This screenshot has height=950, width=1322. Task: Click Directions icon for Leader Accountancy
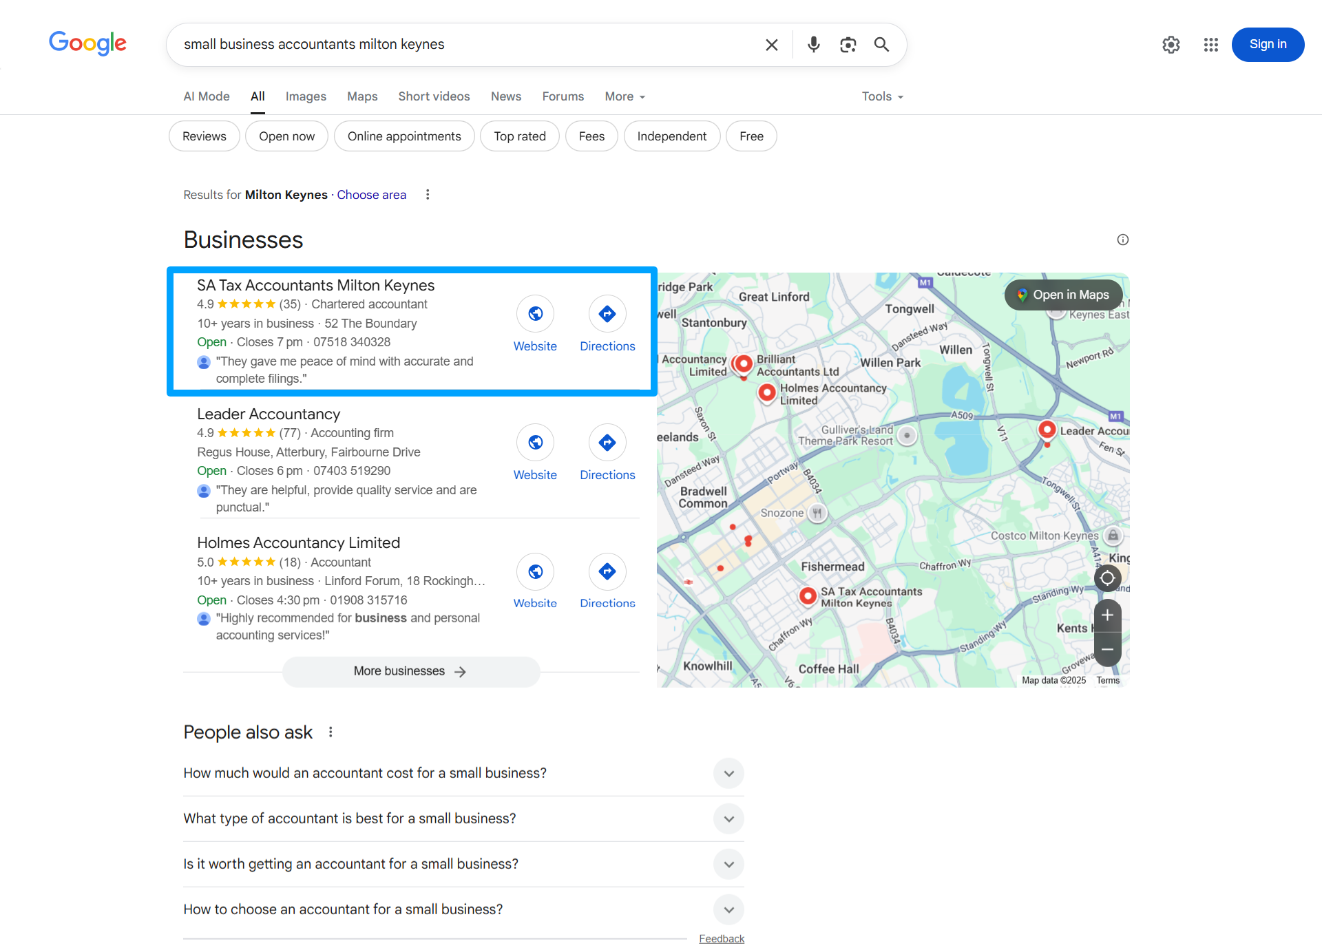[x=607, y=443]
